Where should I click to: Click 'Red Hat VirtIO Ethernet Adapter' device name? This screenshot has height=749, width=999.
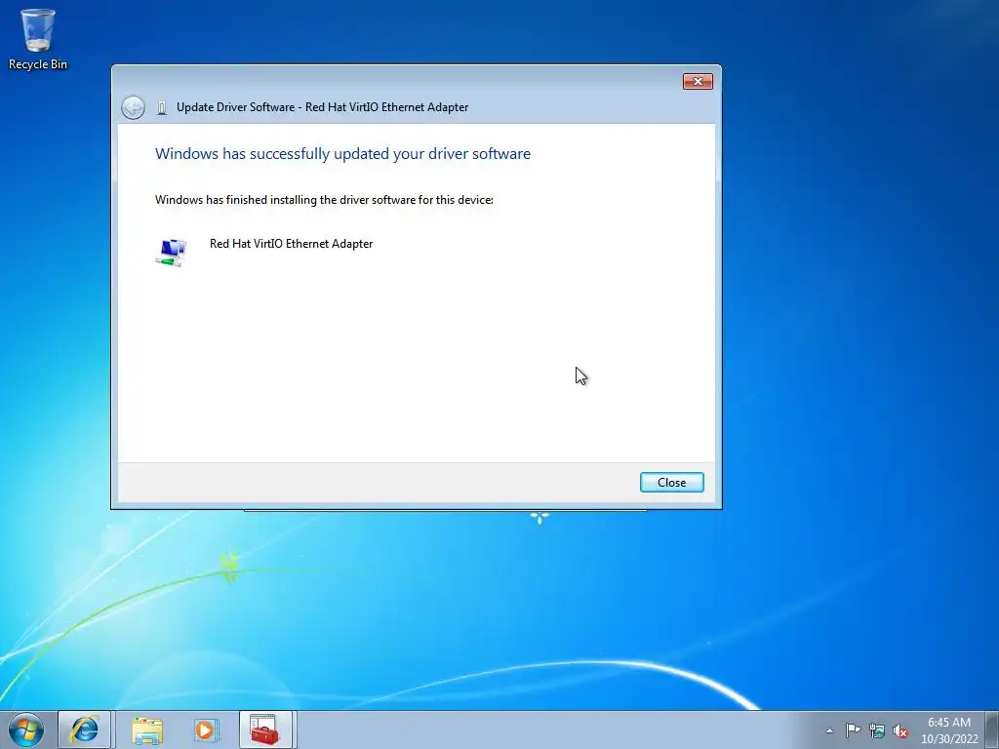pyautogui.click(x=291, y=243)
